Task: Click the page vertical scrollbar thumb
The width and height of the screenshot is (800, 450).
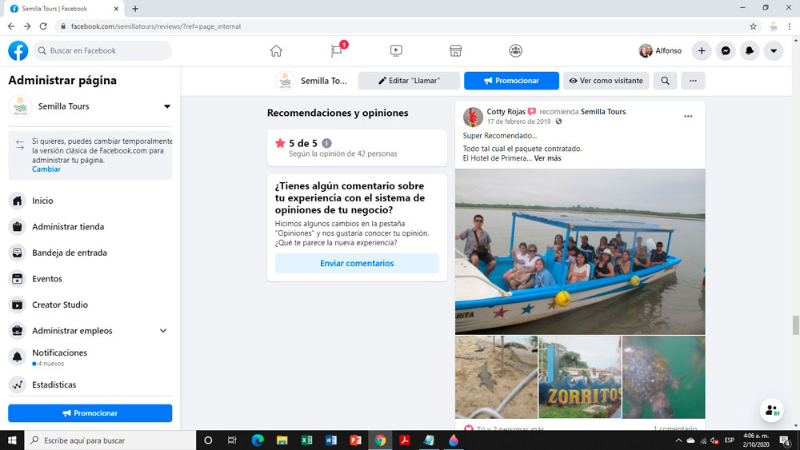Action: click(795, 325)
